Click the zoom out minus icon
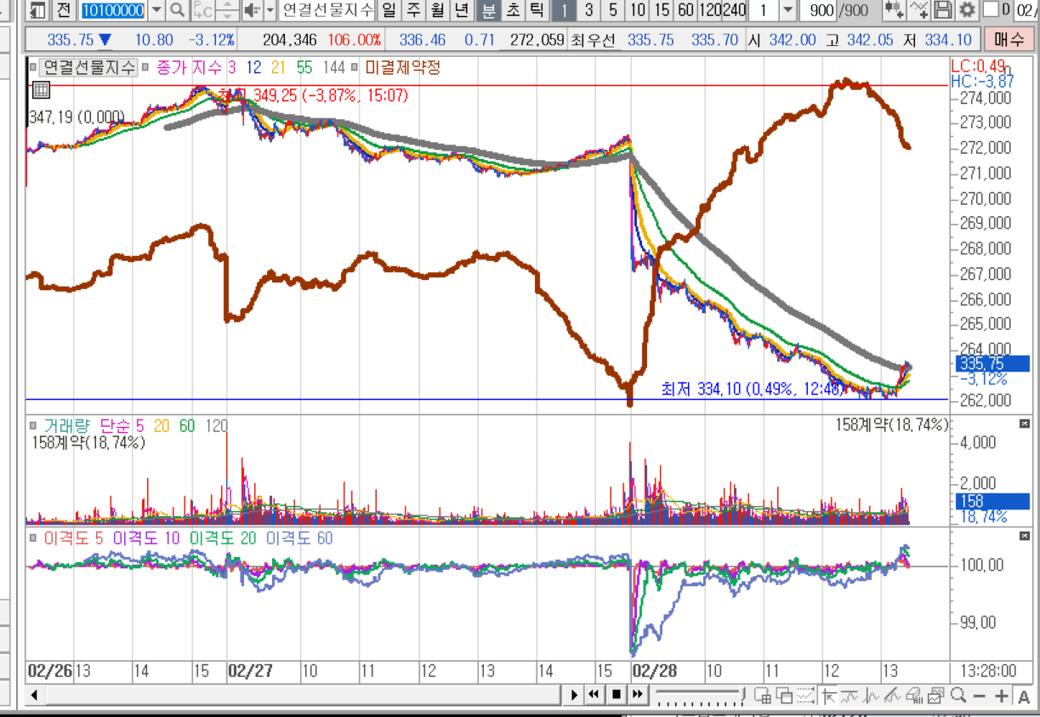The width and height of the screenshot is (1040, 717). pyautogui.click(x=980, y=696)
